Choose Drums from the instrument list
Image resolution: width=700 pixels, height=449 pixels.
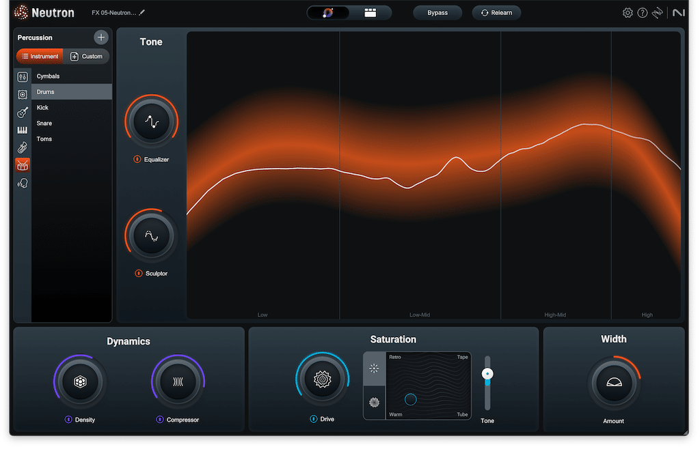click(71, 91)
